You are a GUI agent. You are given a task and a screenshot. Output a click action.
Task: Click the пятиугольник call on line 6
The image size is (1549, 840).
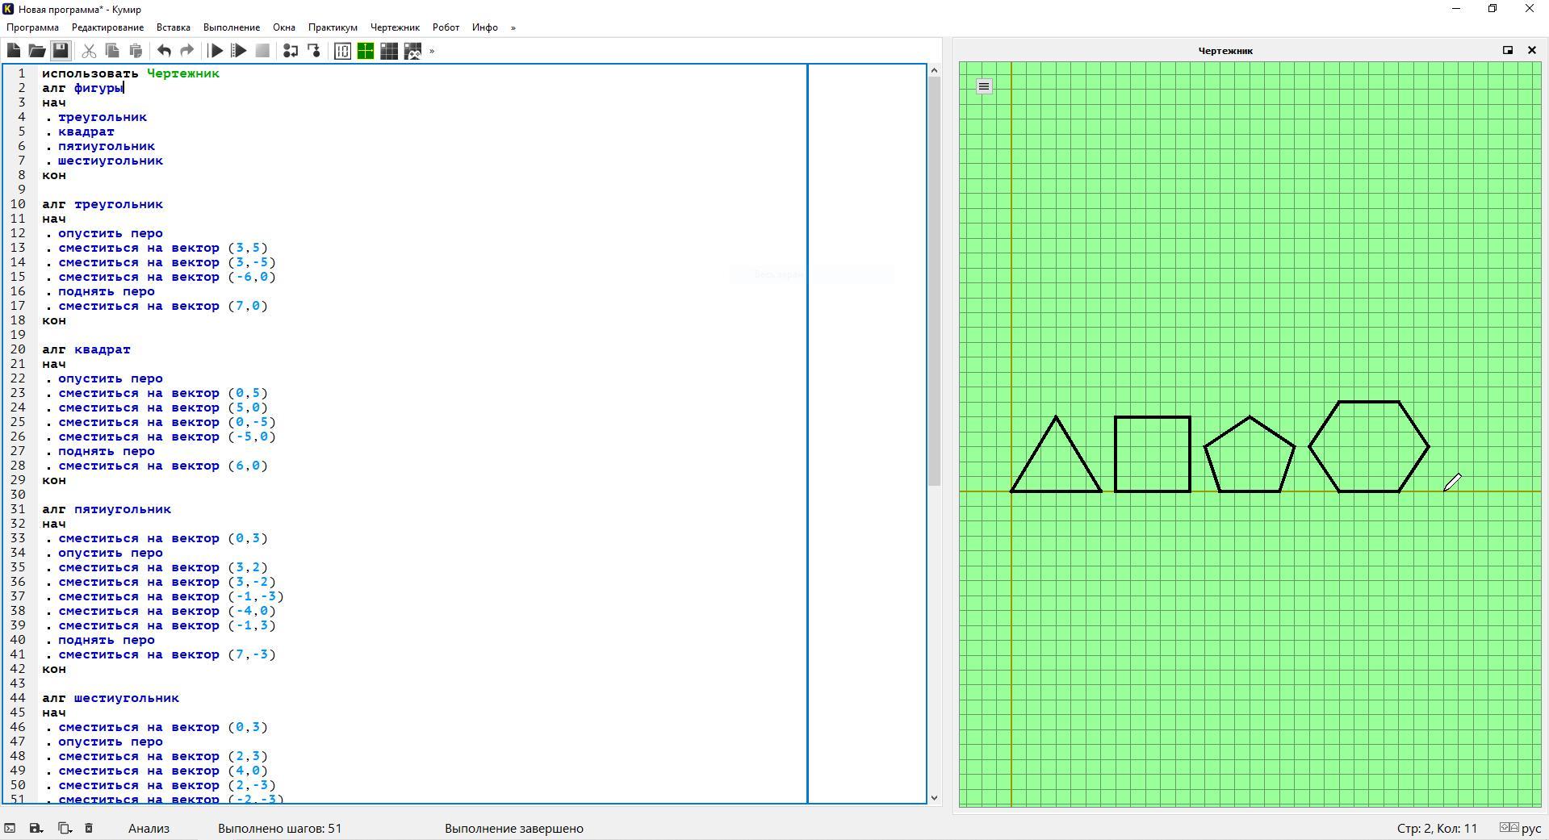point(107,146)
